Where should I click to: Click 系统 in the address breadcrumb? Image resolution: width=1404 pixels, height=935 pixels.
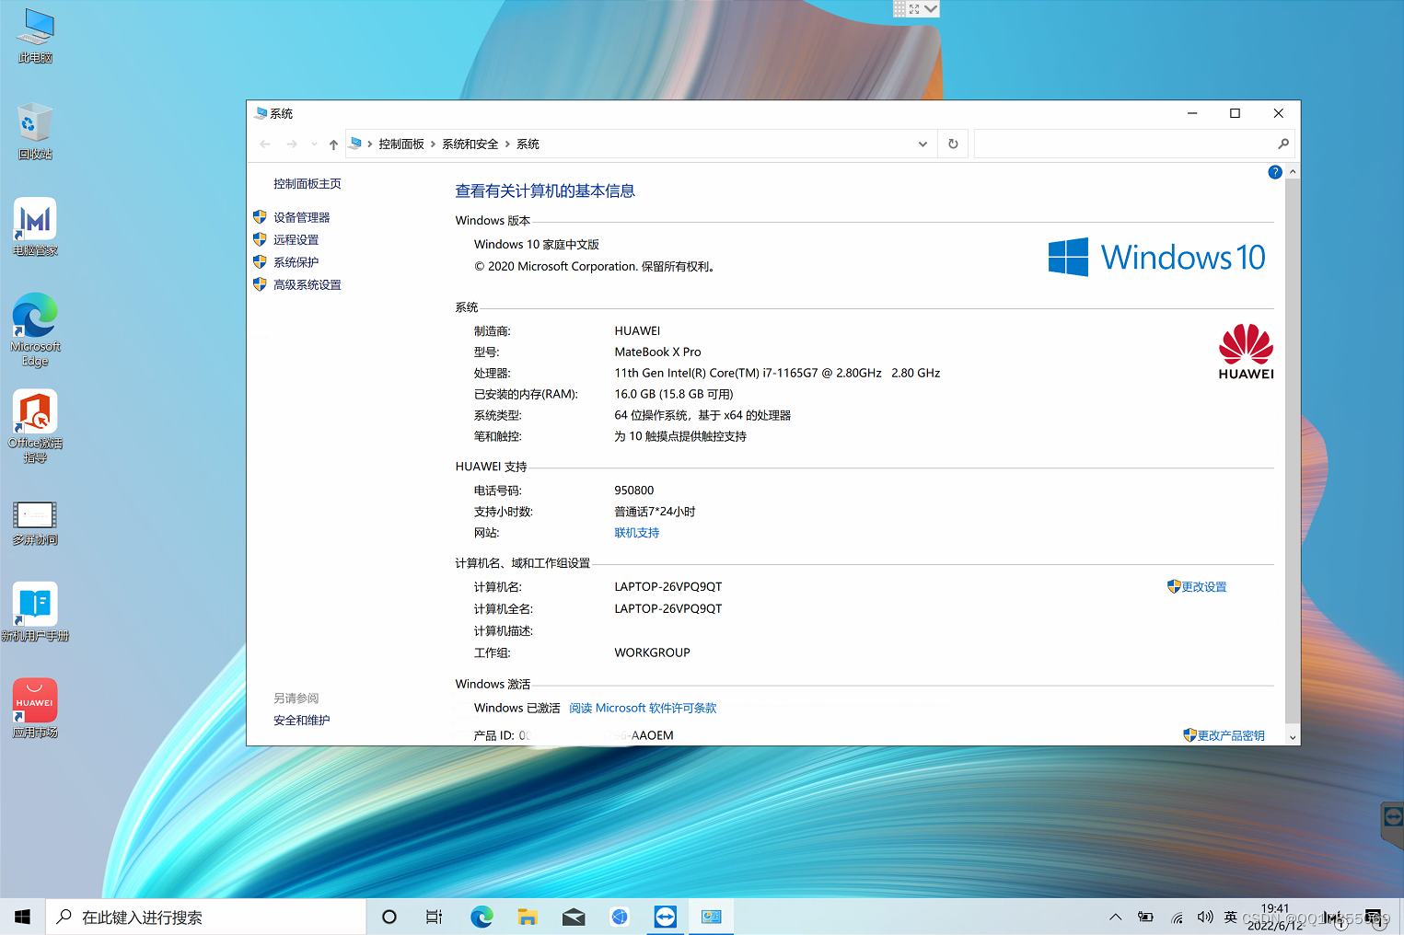point(528,144)
